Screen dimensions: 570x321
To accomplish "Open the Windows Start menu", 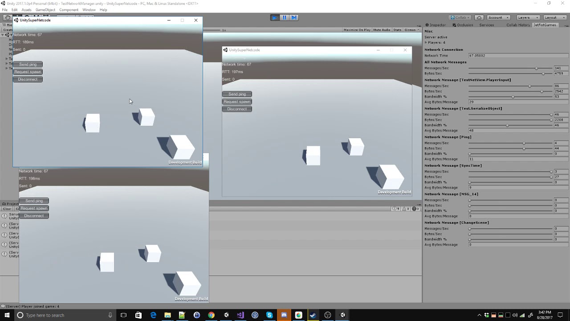I will click(x=7, y=315).
